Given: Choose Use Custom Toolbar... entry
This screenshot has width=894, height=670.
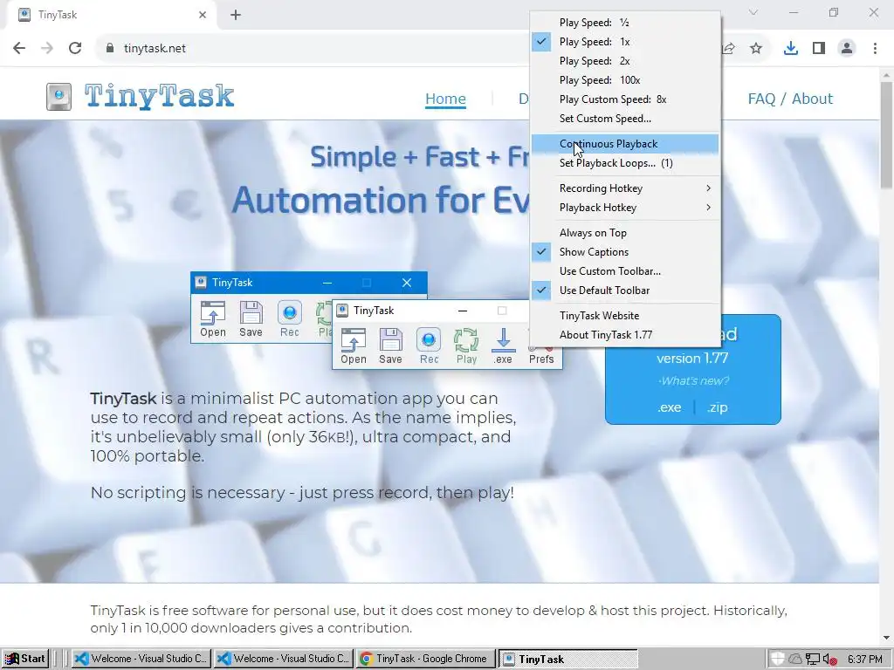Looking at the screenshot, I should [625, 271].
